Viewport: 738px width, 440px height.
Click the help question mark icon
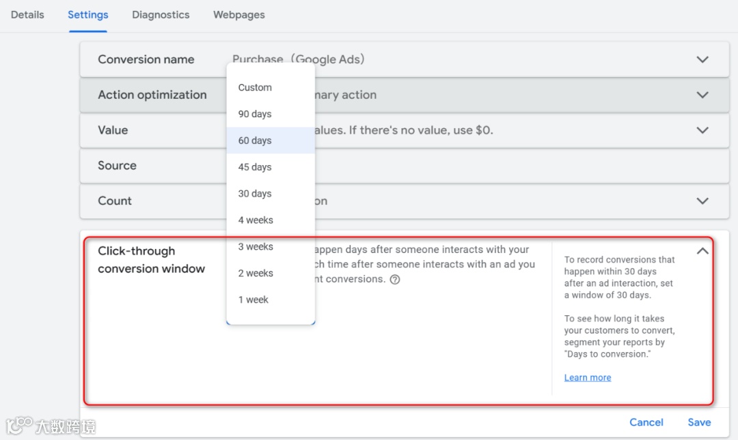[395, 279]
